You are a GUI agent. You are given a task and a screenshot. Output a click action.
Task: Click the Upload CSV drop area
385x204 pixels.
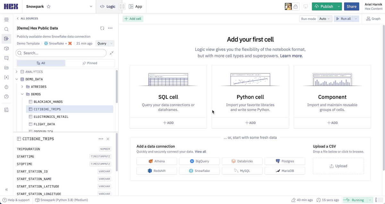(x=338, y=166)
